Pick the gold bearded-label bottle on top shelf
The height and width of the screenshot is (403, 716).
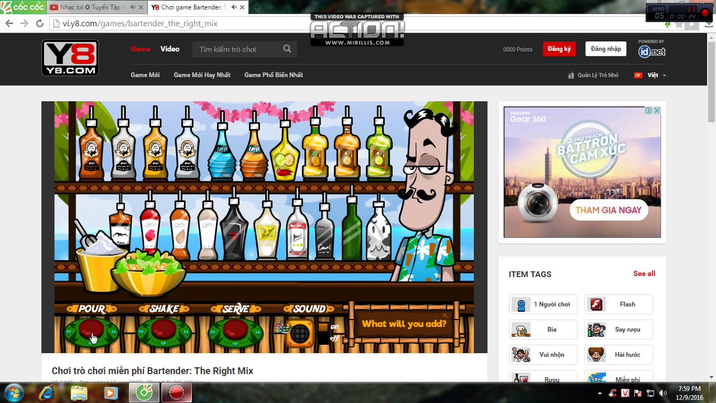(155, 144)
